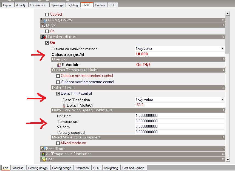This screenshot has width=235, height=171.
Task: Expand the Earth Tube section
Action: 223,149
